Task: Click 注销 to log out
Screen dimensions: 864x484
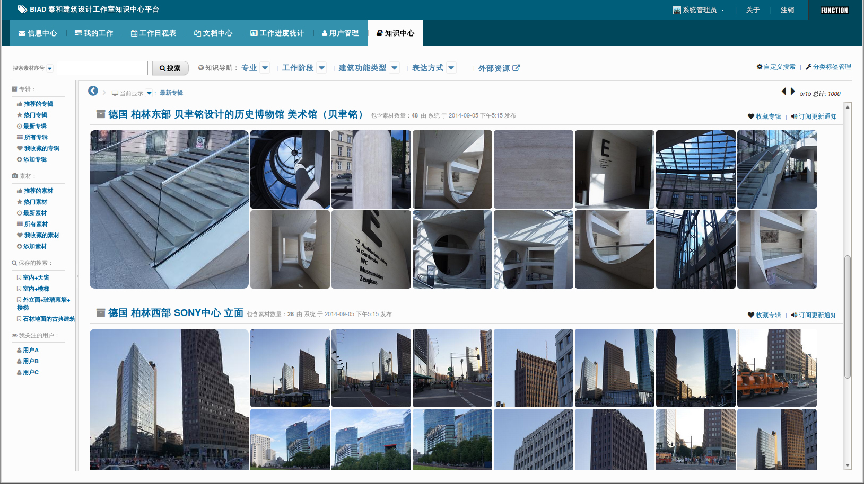Action: pos(787,10)
